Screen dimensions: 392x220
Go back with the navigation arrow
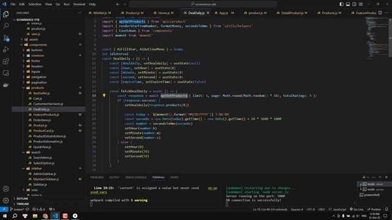click(118, 4)
